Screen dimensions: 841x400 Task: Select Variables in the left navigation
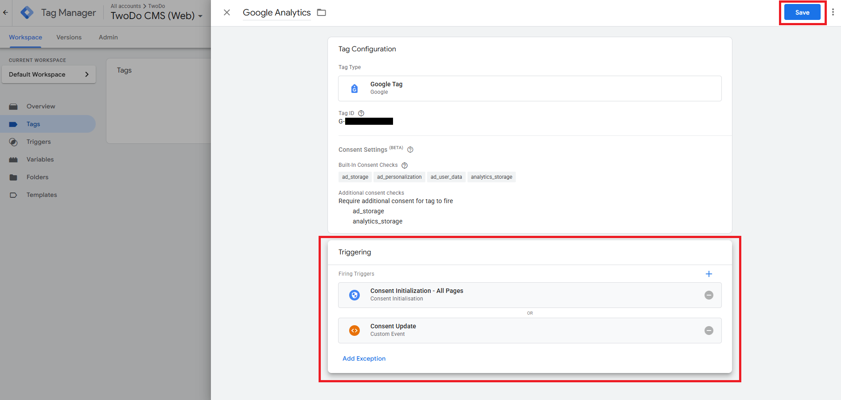tap(40, 159)
